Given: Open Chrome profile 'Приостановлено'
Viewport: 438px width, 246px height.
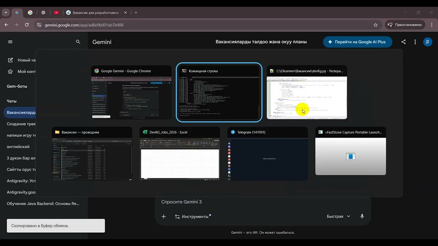Looking at the screenshot, I should [x=405, y=25].
